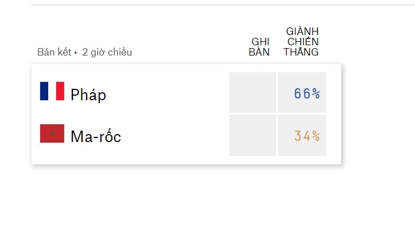Image resolution: width=415 pixels, height=236 pixels.
Task: Click the green star on Morocco's flag
Action: 52,133
